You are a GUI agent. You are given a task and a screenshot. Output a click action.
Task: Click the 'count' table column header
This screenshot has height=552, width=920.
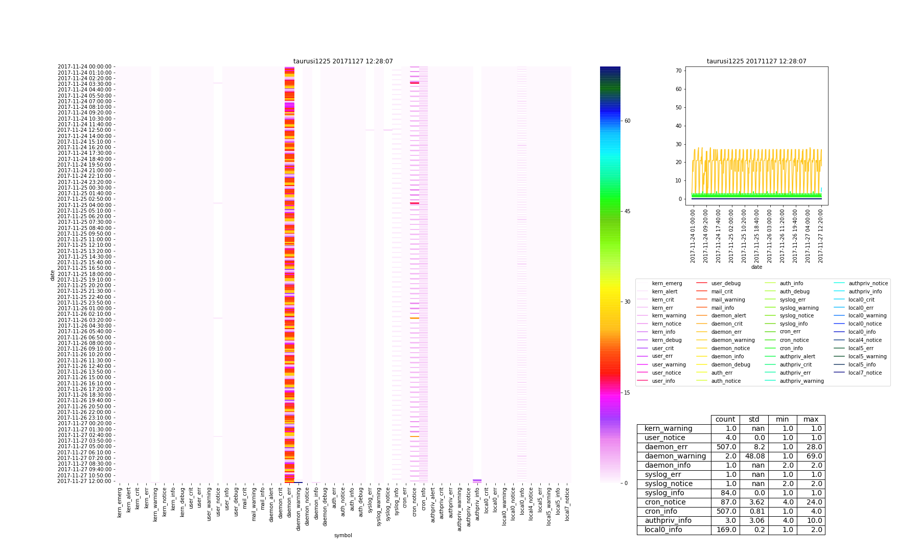[725, 420]
